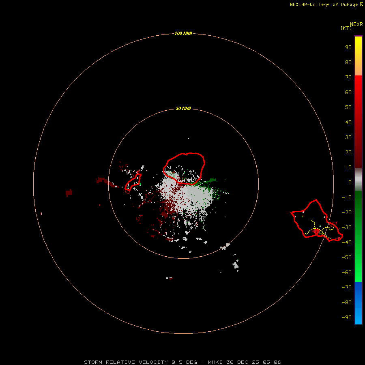This screenshot has height=365, width=365.
Task: Click the small narrow red island outline west of center
Action: pos(133,183)
